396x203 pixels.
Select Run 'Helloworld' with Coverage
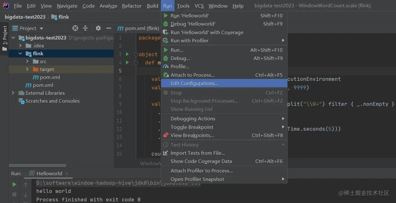[224, 32]
